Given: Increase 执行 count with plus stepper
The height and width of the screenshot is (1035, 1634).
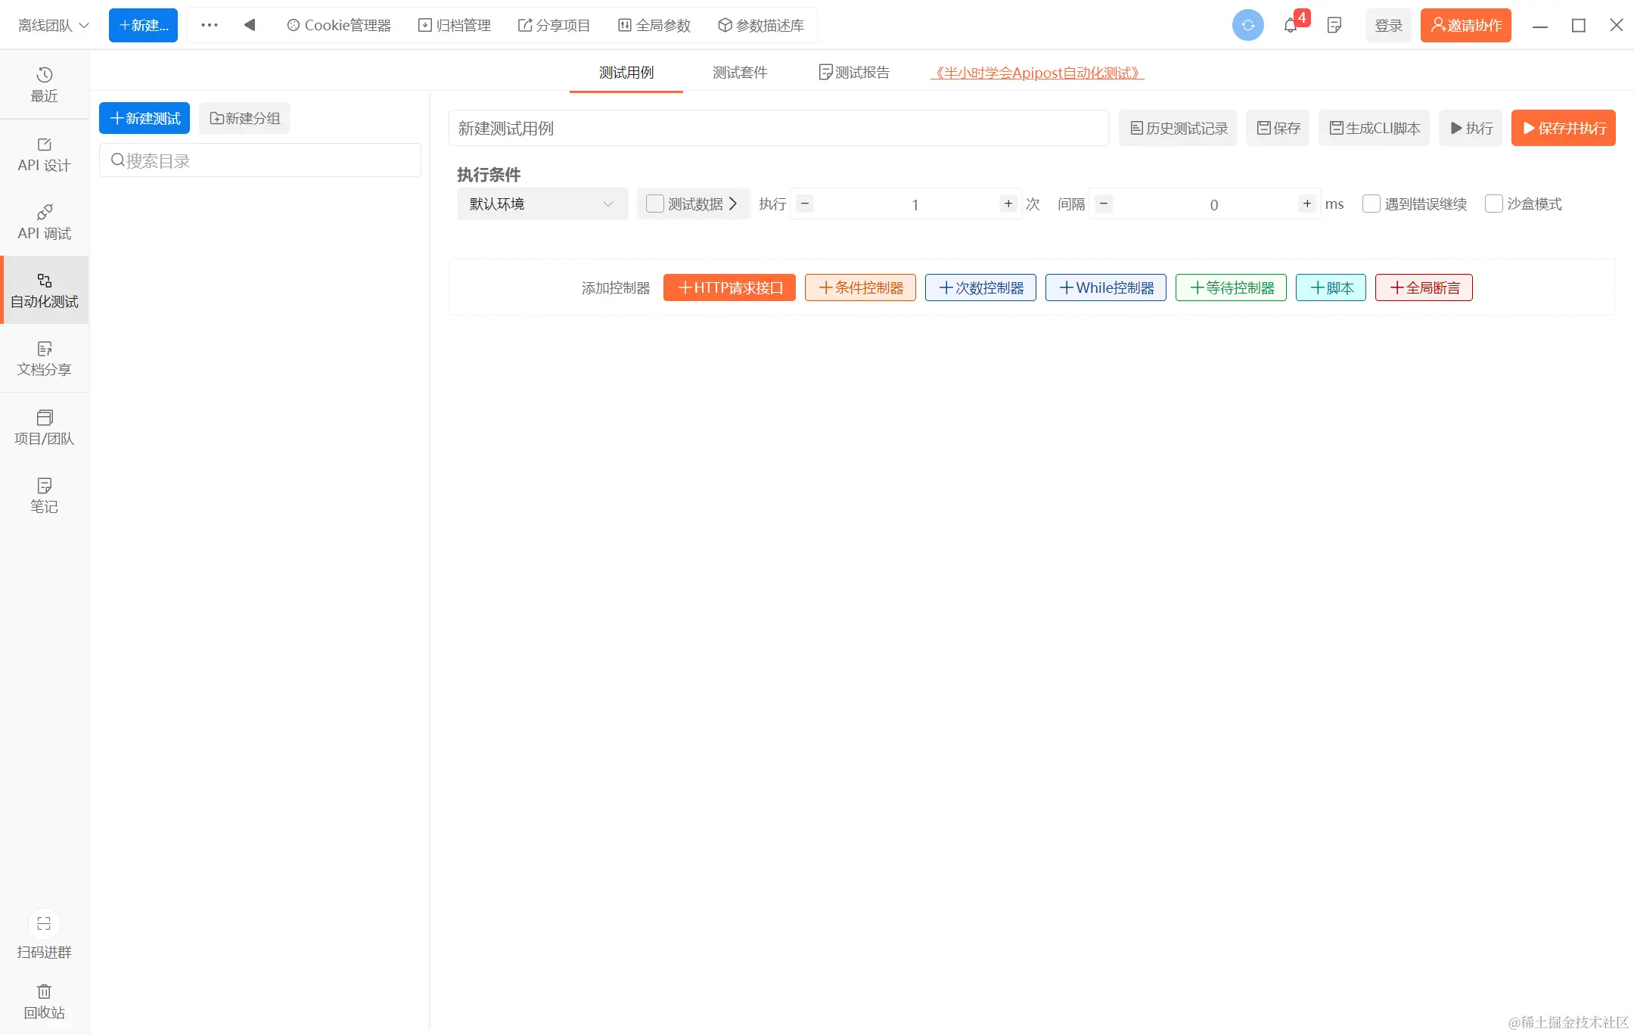Looking at the screenshot, I should click(1008, 204).
